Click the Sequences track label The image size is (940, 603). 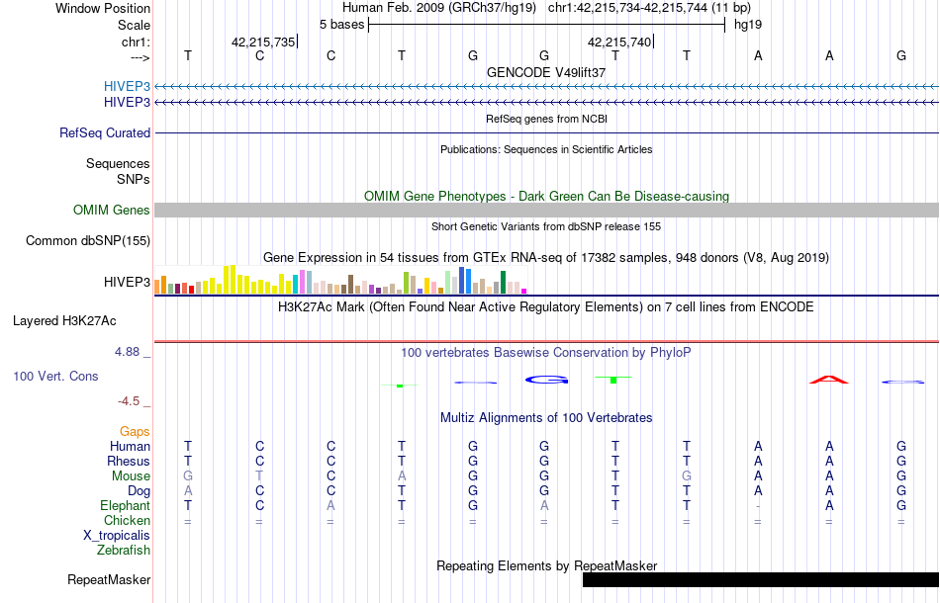pyautogui.click(x=118, y=163)
